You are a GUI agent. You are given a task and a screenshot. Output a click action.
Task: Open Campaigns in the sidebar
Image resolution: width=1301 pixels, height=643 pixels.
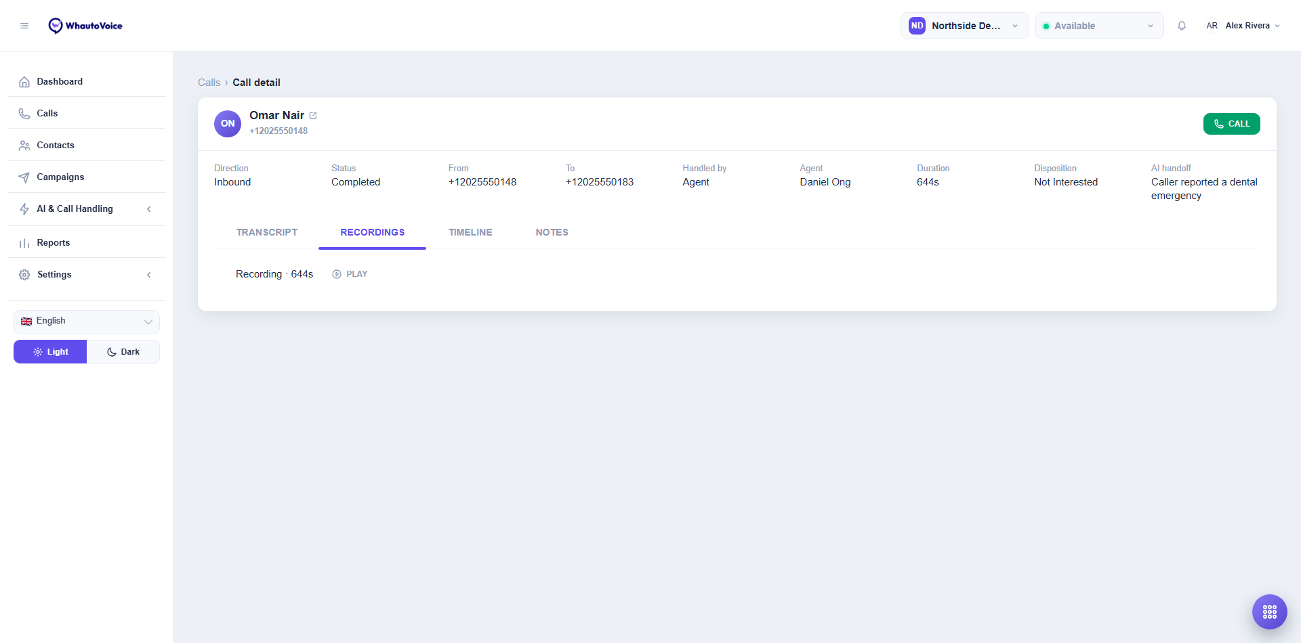(x=87, y=177)
